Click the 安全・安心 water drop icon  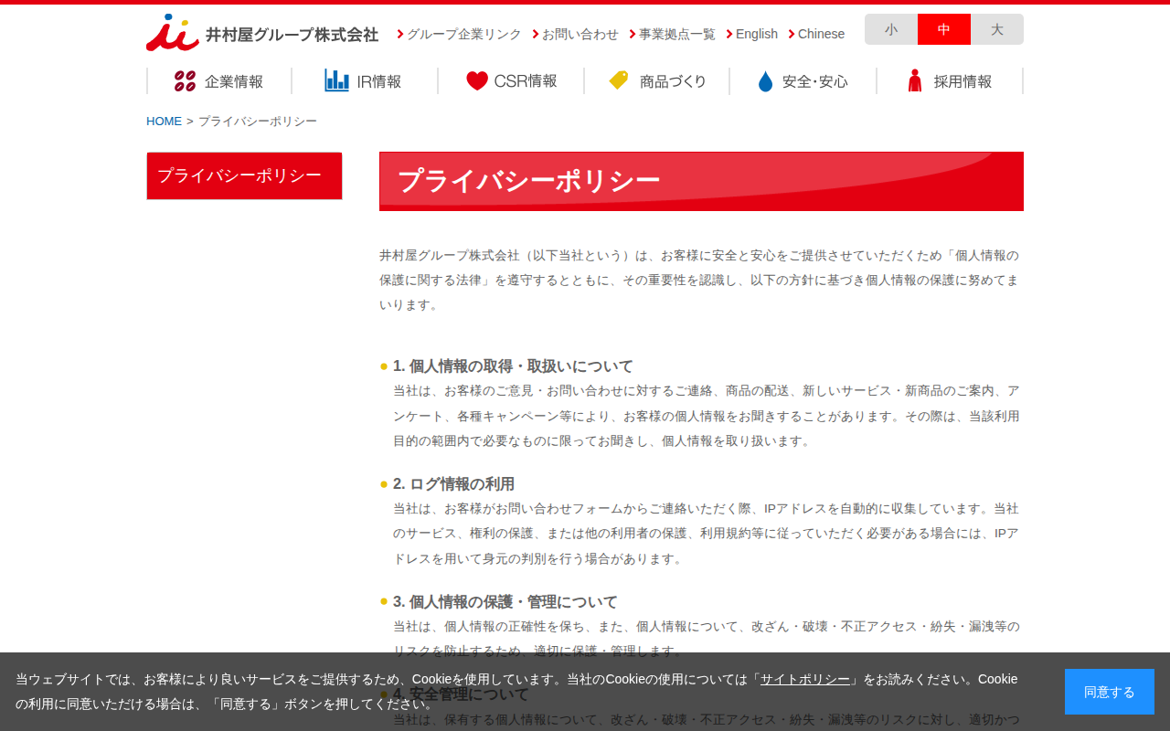[766, 81]
